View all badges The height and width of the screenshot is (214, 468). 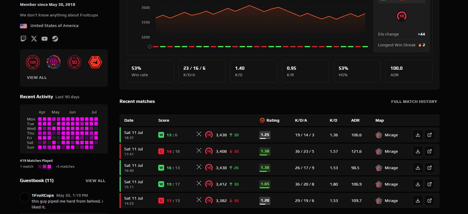[x=37, y=78]
